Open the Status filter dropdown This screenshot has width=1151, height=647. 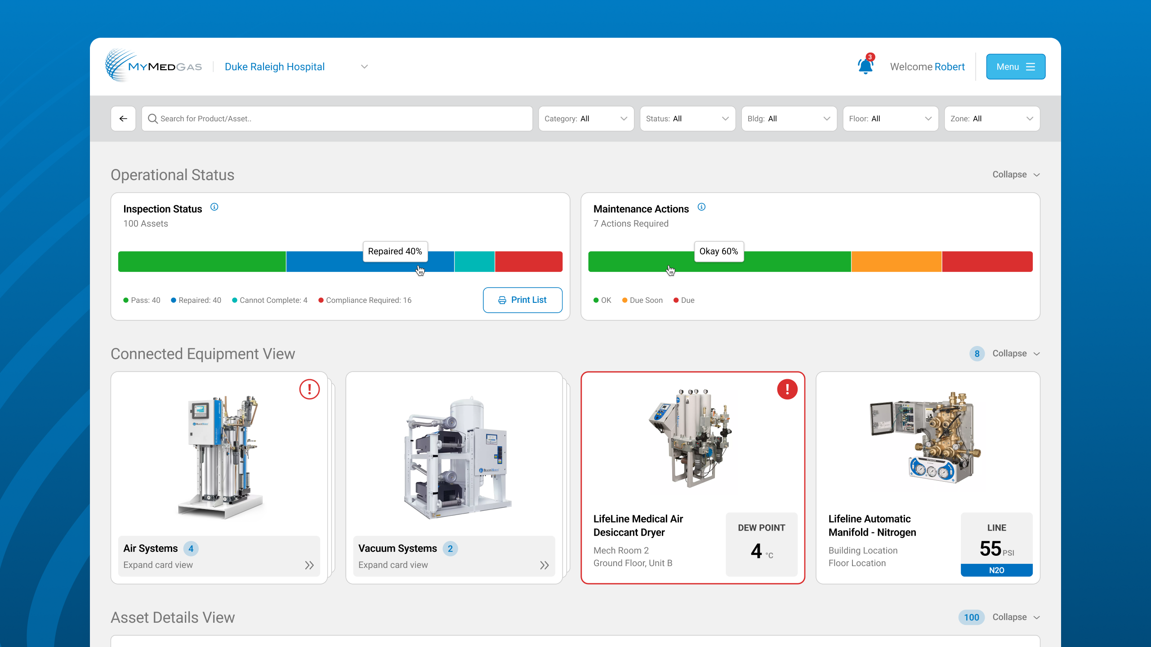687,119
